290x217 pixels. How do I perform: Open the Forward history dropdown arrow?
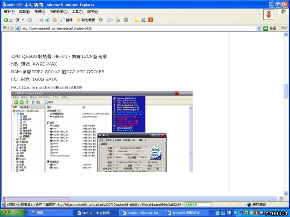35,20
